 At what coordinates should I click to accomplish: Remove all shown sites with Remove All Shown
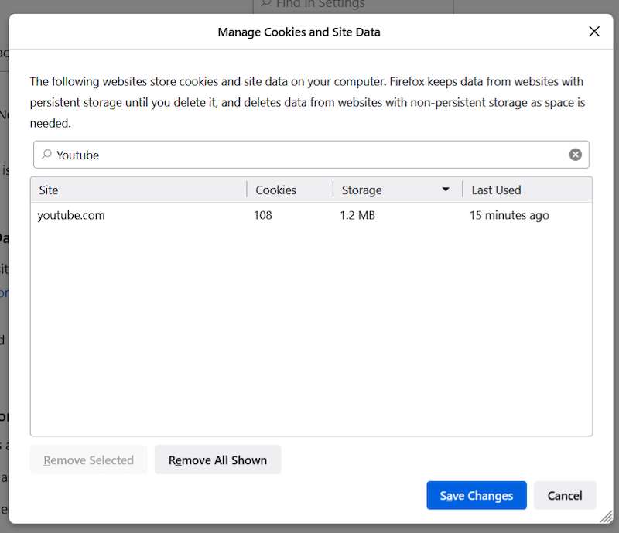coord(217,460)
